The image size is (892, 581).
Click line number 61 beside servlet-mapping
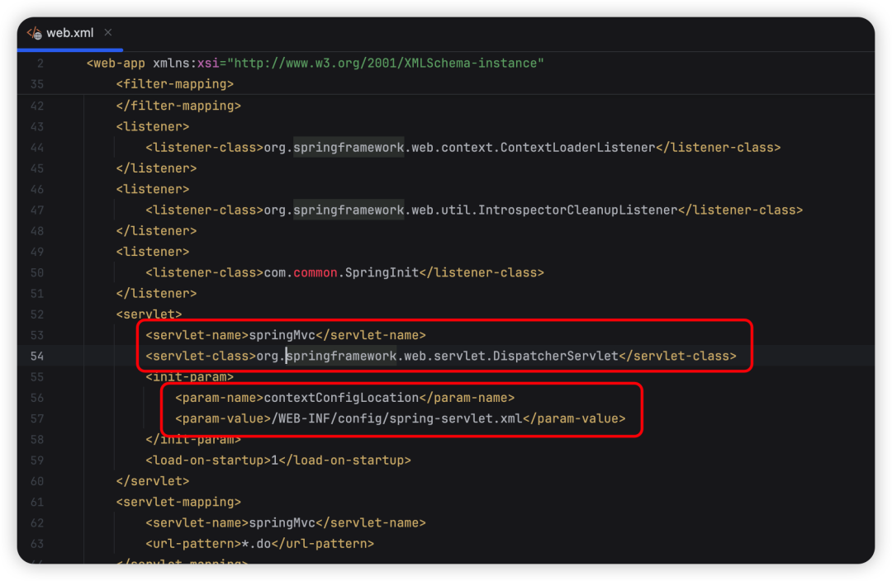[36, 502]
